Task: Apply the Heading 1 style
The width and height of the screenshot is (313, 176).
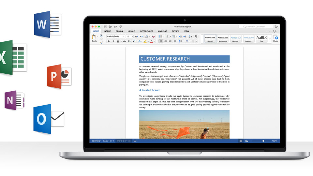Action: click(236, 39)
